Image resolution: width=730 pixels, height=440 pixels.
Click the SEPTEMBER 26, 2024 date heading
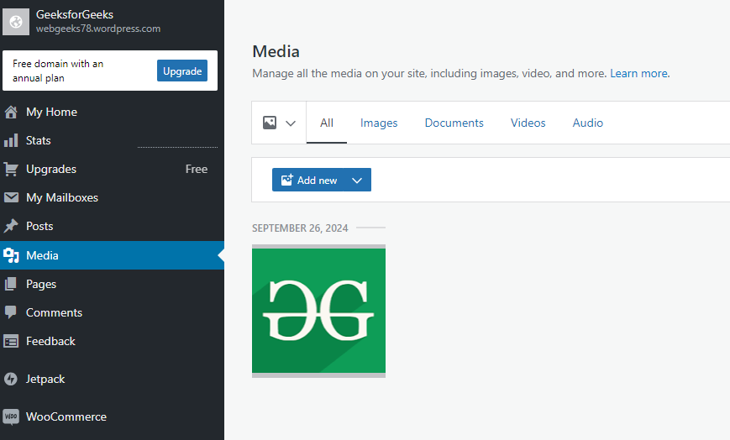click(x=300, y=228)
